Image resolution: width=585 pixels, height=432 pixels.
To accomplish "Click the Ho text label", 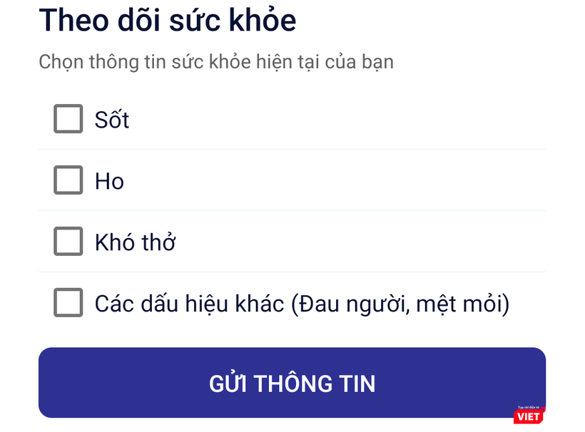I will tap(109, 182).
